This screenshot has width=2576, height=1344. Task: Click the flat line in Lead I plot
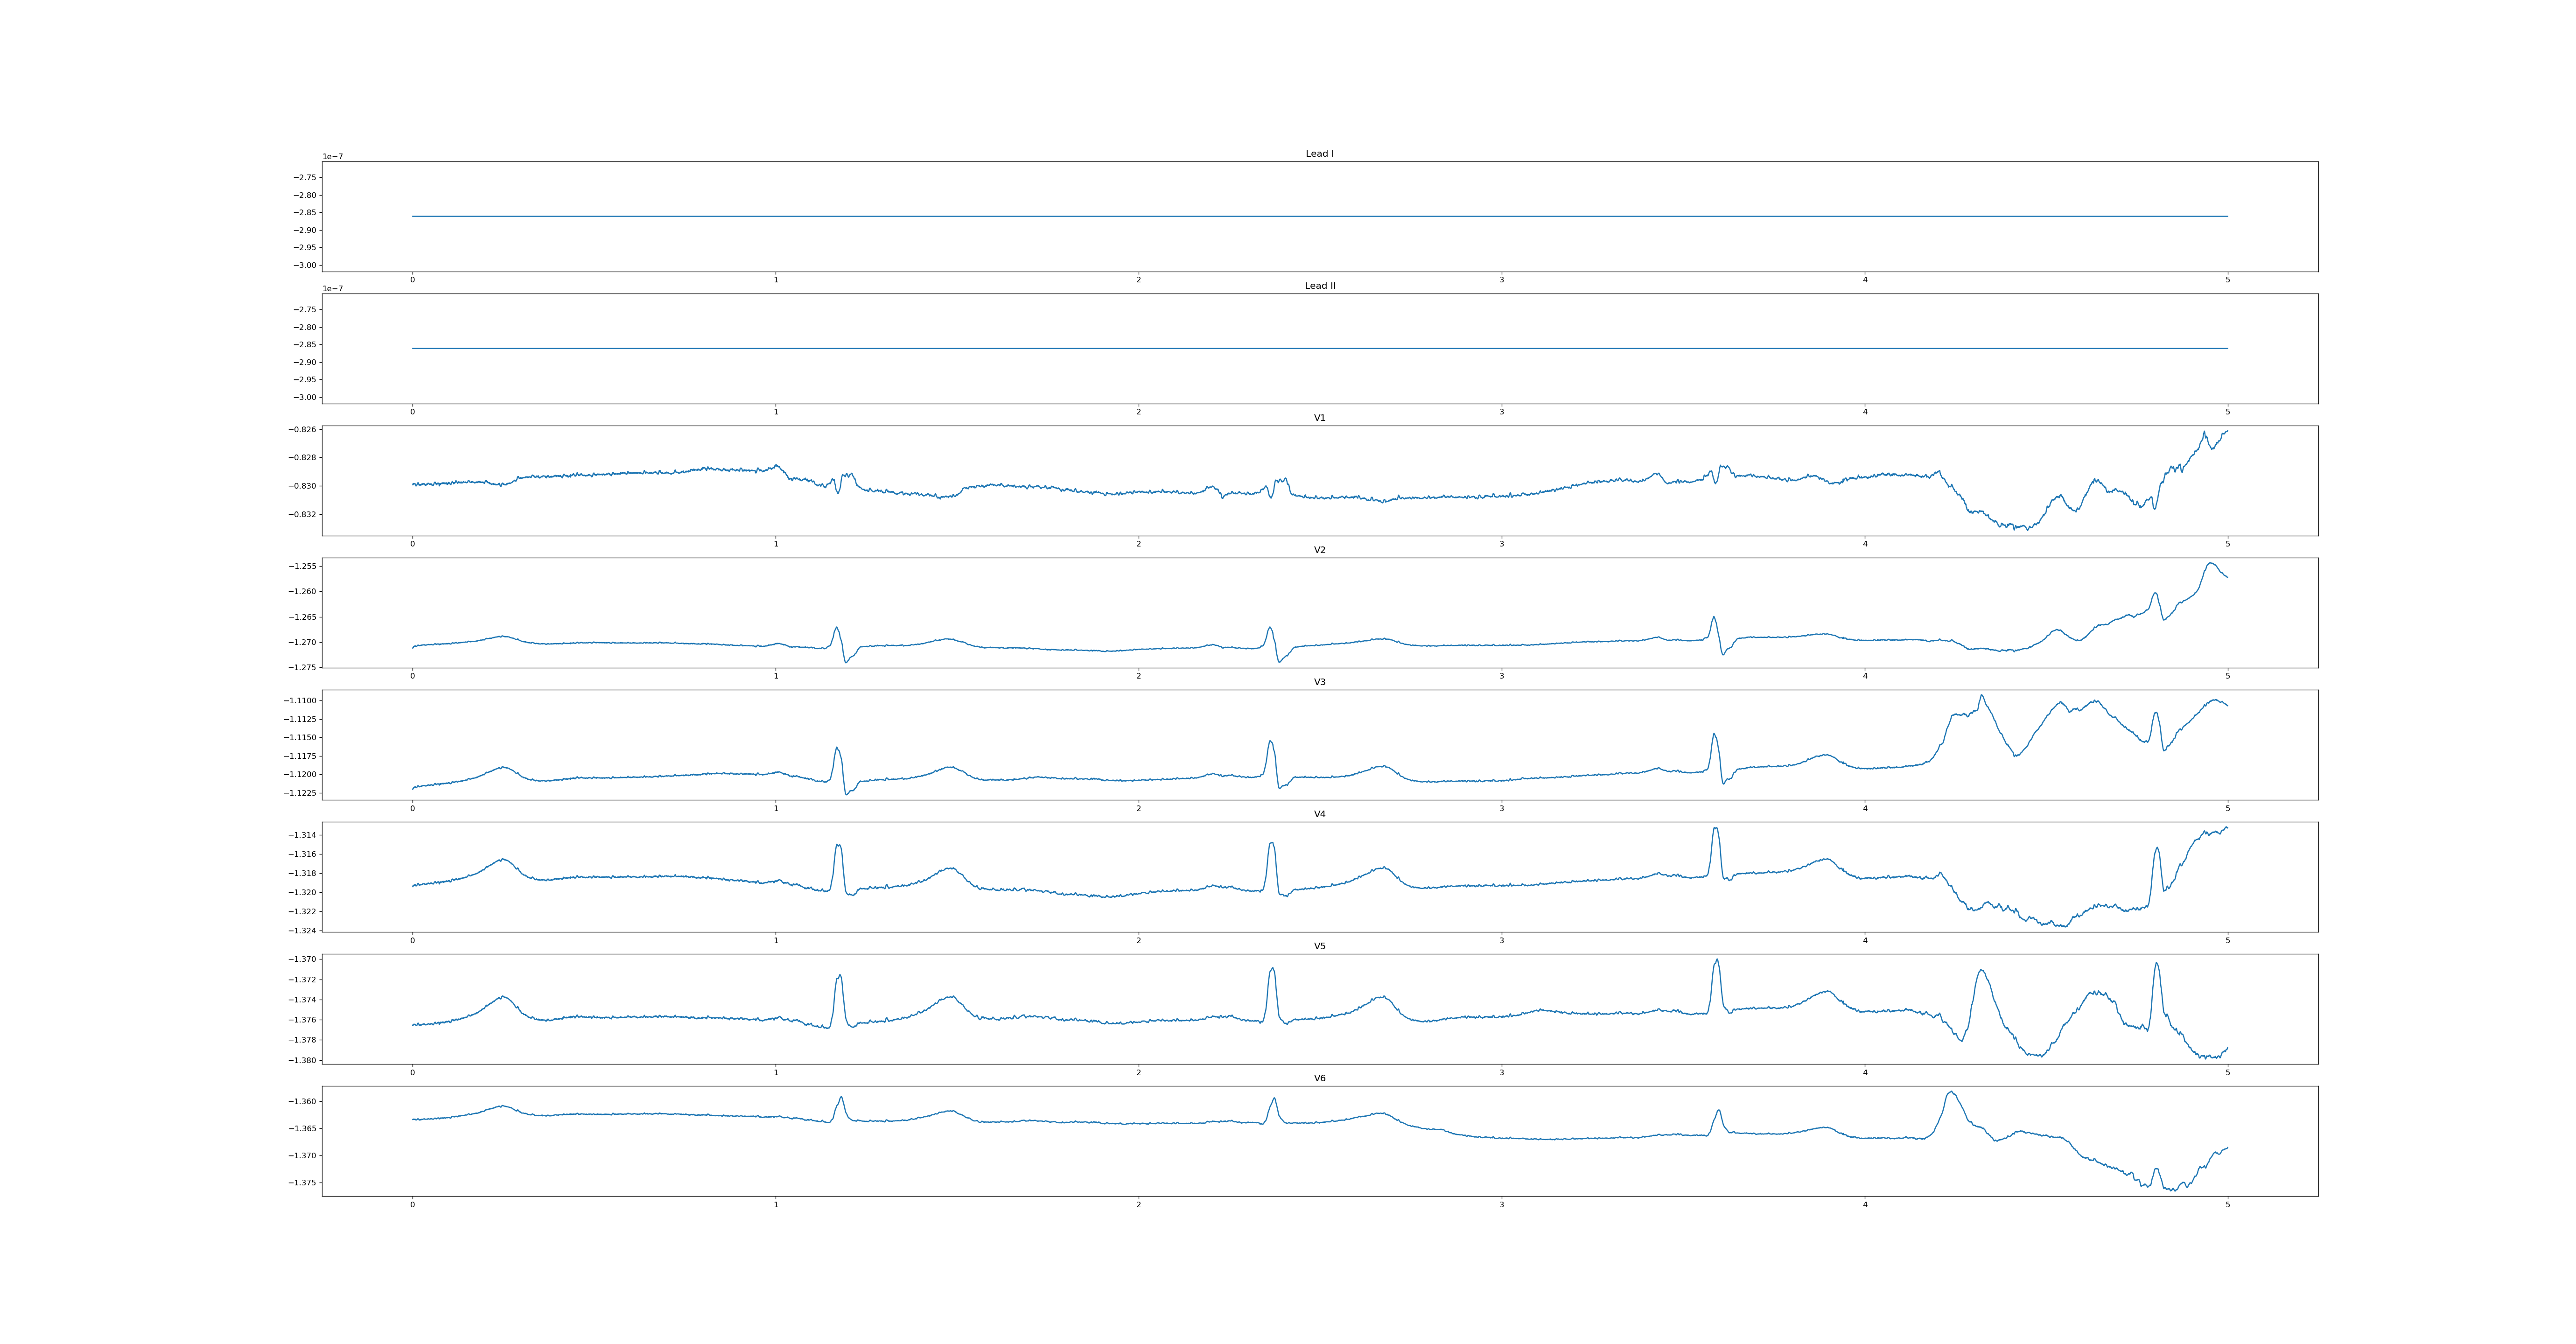tap(1300, 216)
